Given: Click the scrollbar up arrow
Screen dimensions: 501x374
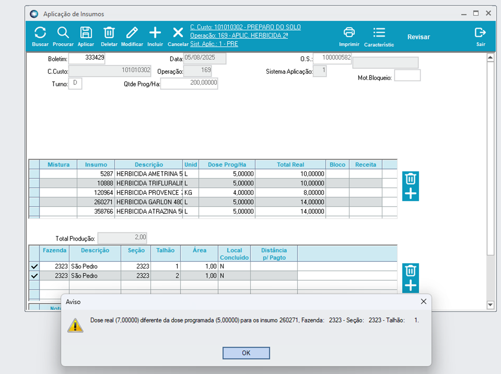Looking at the screenshot, I should pyautogui.click(x=490, y=57).
